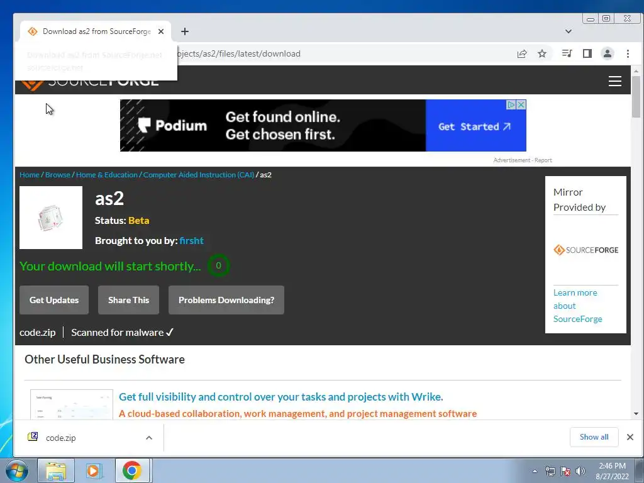Open Home & Education breadcrumb link

tap(107, 175)
